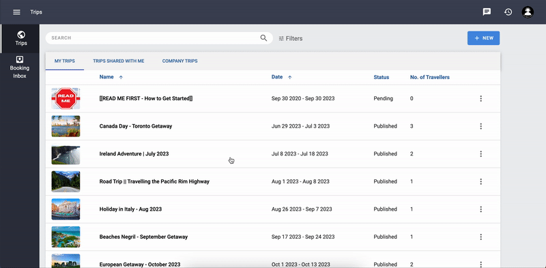Screen dimensions: 546x268
Task: Click the Holiday in Italy thumbnail
Action: 66,209
